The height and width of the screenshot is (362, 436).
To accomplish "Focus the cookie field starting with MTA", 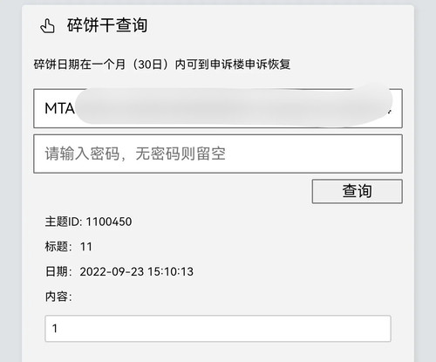I will click(218, 108).
